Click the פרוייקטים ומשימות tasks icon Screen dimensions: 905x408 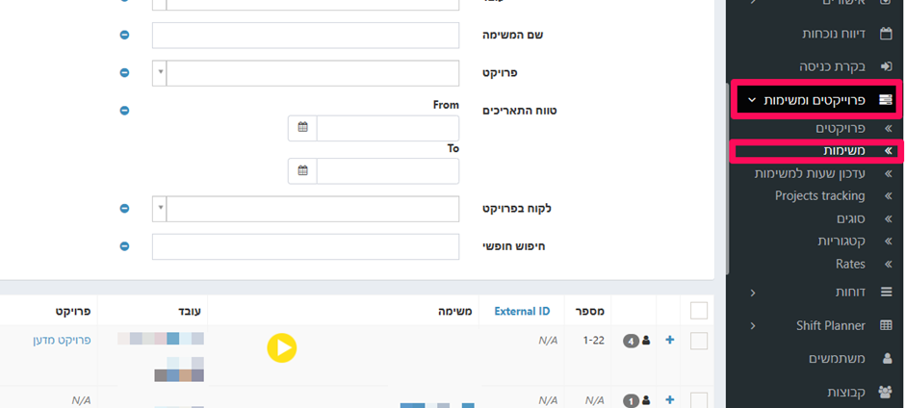[x=886, y=100]
